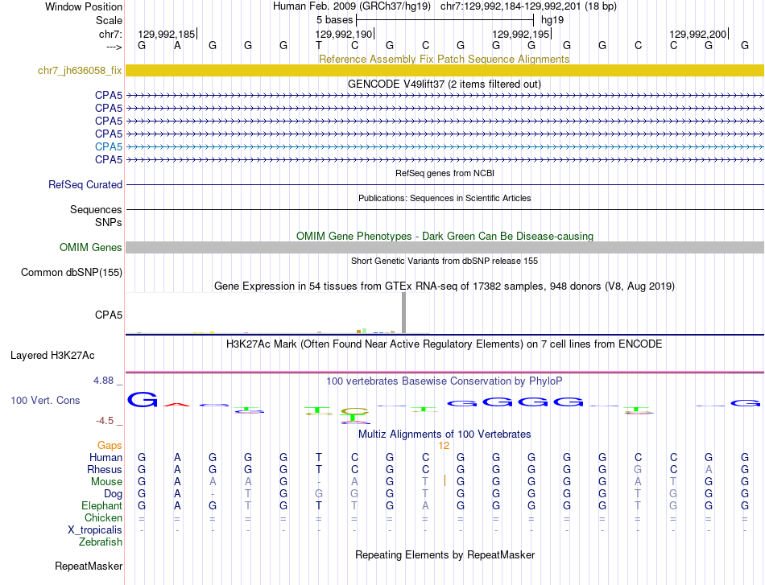Click the large blue G conservation logo letter
The image size is (765, 585).
pyautogui.click(x=142, y=400)
